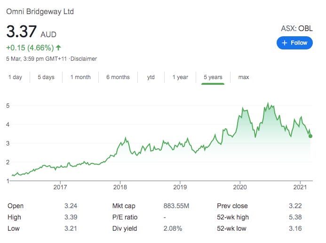Click the 2019 axis label
The width and height of the screenshot is (326, 243).
point(180,187)
